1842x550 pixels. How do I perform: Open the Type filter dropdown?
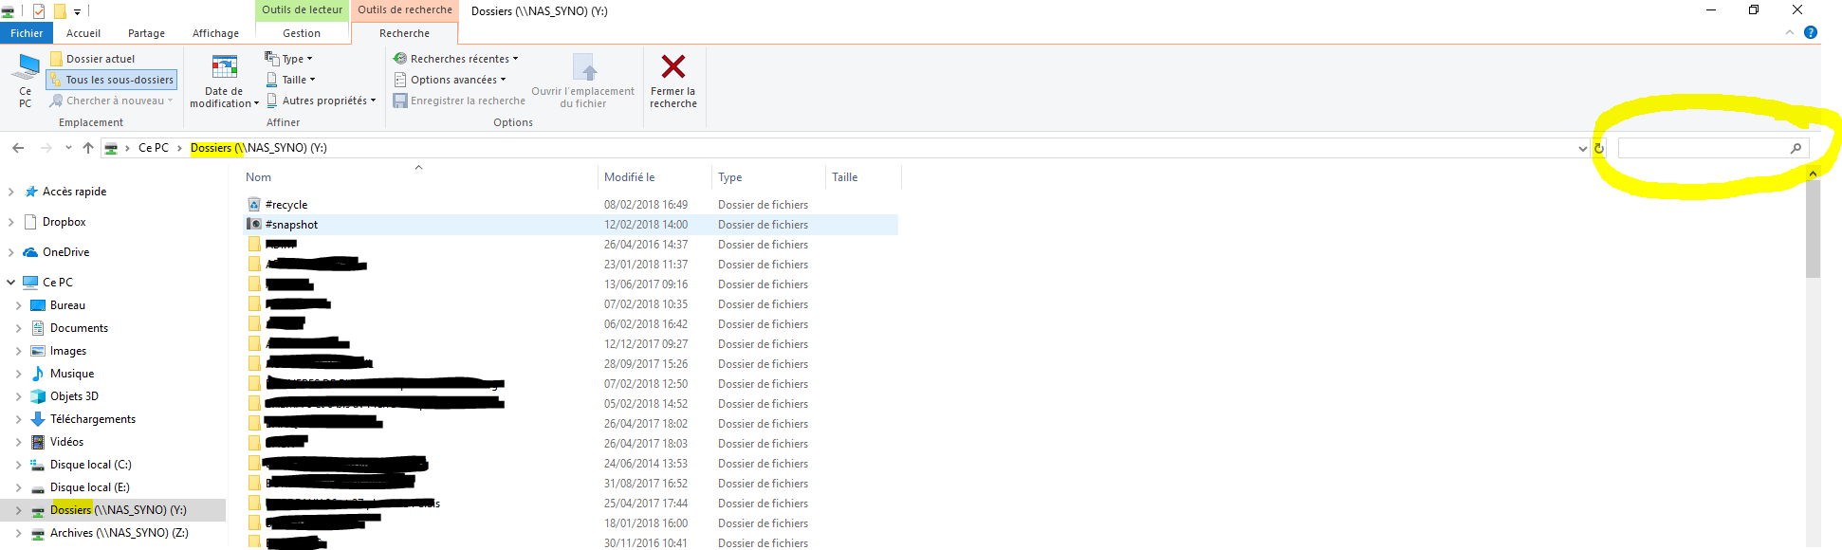tap(288, 59)
